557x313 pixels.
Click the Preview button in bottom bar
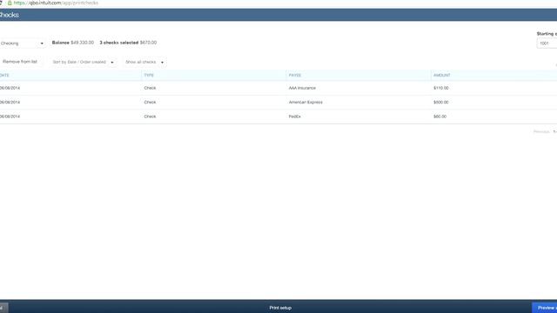click(545, 308)
